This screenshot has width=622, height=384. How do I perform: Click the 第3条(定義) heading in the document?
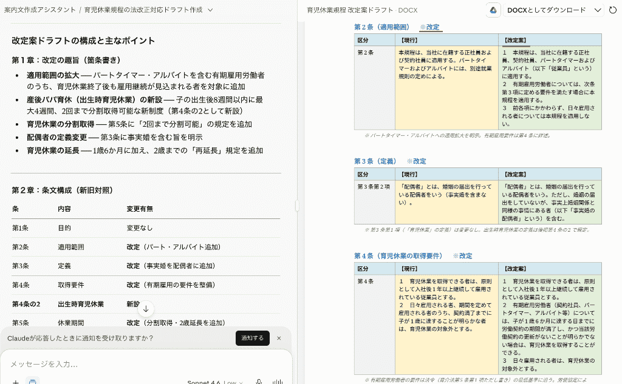pyautogui.click(x=375, y=161)
